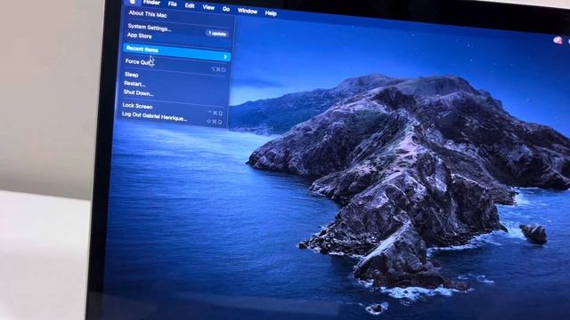Screen dimensions: 570x320
Task: Select Recent Items entry
Action: (x=177, y=52)
